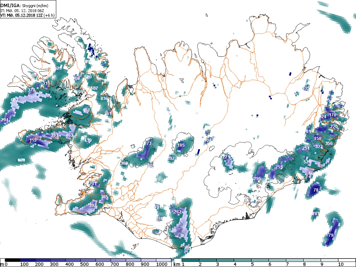Screen dimensions: 356x267
Task: Click the 520 visibility value
Action: tap(307, 162)
